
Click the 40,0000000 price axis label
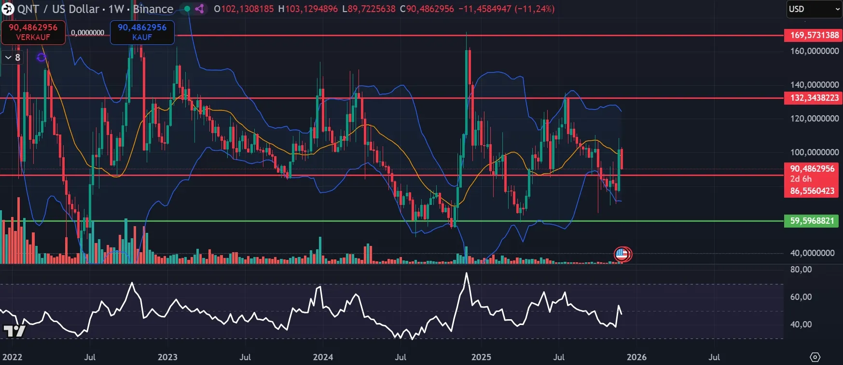[x=813, y=253]
